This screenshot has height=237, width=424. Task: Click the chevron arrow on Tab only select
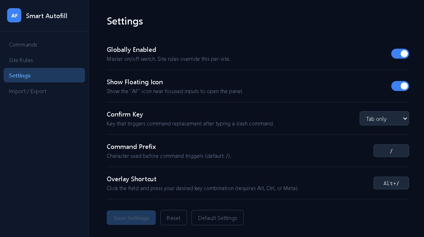pos(405,119)
